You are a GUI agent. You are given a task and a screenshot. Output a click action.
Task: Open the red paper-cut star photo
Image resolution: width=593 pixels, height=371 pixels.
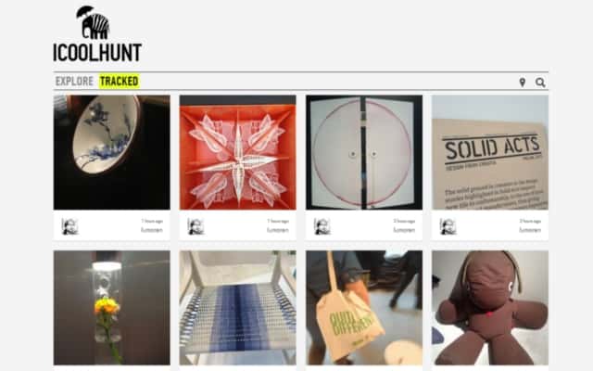click(238, 152)
